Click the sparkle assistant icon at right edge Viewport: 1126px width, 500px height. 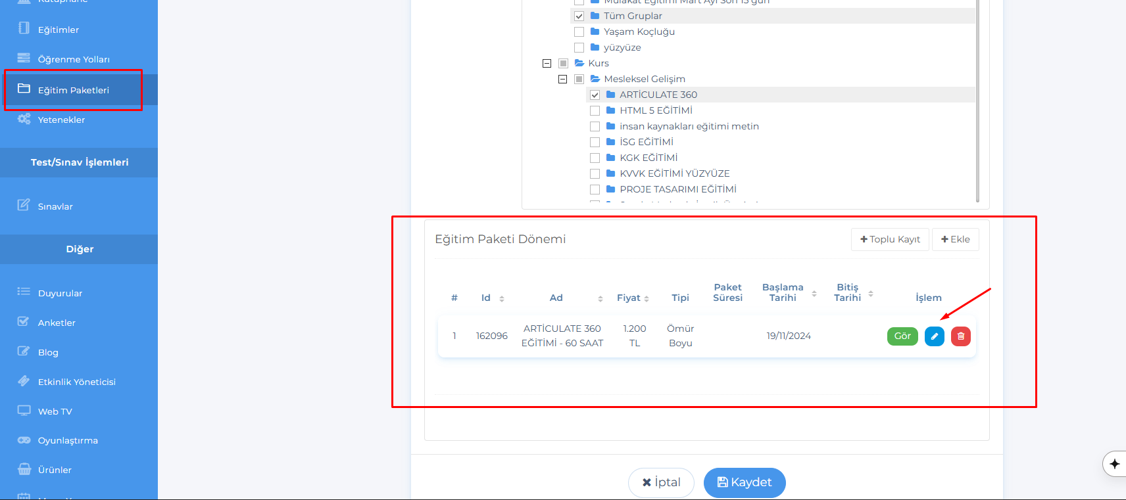[1114, 464]
